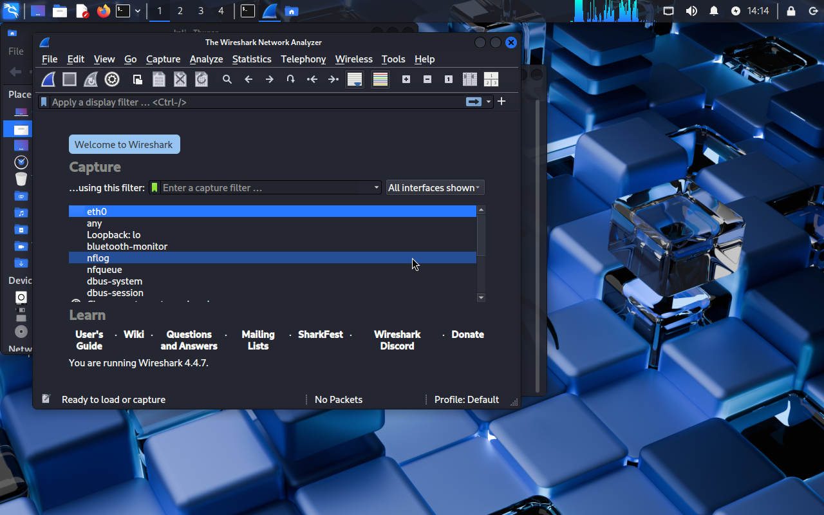Open the Help menu
The width and height of the screenshot is (824, 515).
tap(425, 59)
